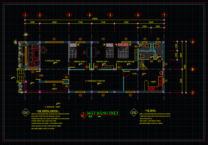Select the row axis bubble A
Screen dimensions: 208x145
(193, 42)
